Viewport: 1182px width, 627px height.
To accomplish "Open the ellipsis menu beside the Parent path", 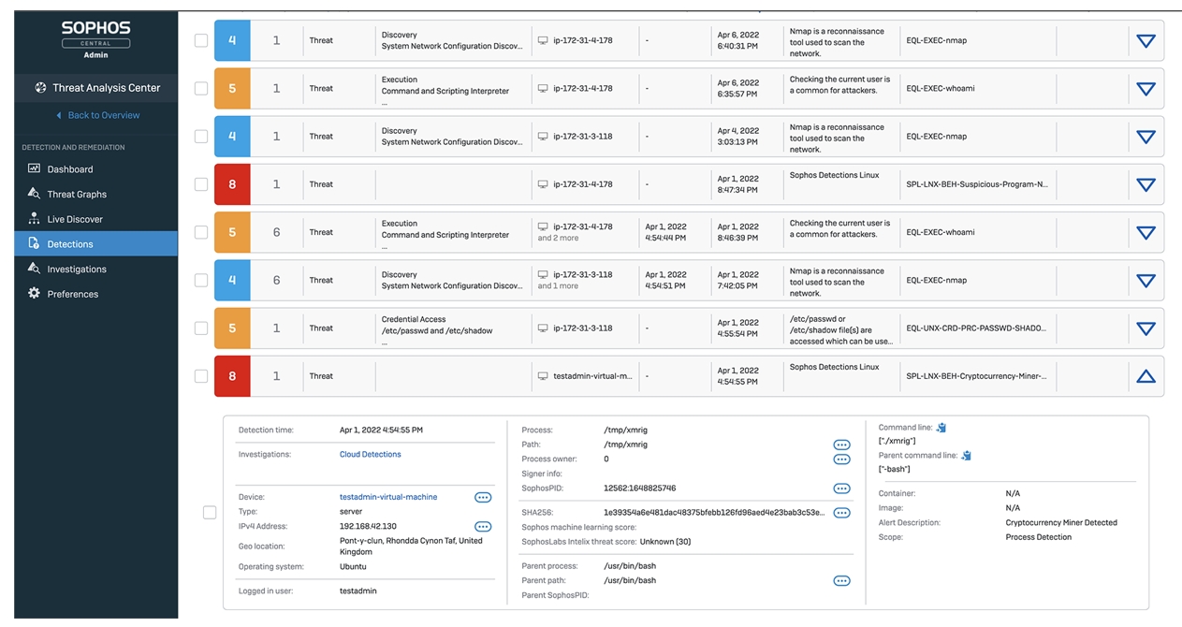I will pos(841,581).
